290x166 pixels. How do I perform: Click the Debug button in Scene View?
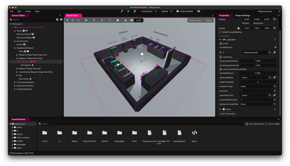tap(208, 20)
